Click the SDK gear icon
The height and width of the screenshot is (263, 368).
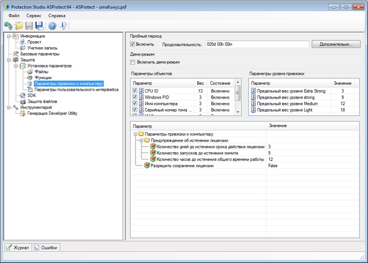[23, 96]
